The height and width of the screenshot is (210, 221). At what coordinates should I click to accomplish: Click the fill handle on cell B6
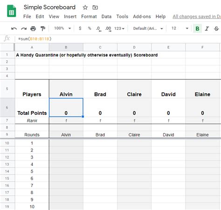click(83, 117)
